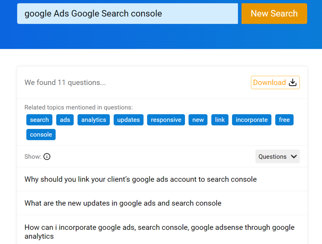Choose the 'new' topic tag

click(x=198, y=120)
